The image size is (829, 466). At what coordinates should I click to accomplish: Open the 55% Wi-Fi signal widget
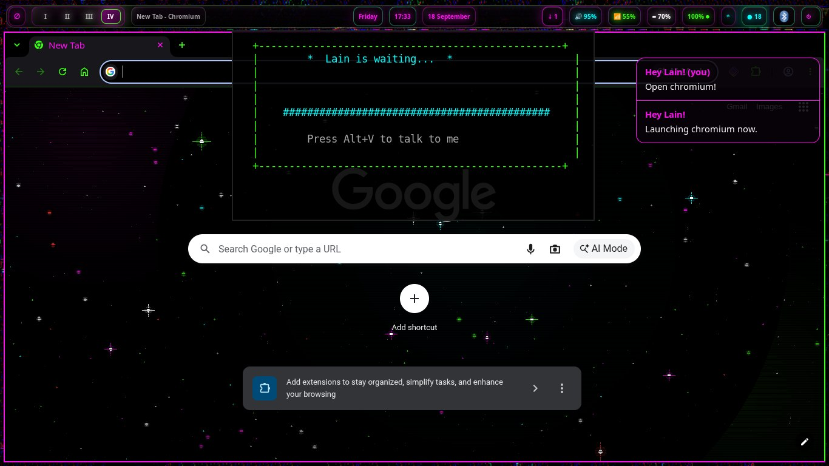coord(624,16)
